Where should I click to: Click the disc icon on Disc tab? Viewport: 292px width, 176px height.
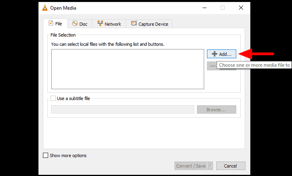pos(75,24)
